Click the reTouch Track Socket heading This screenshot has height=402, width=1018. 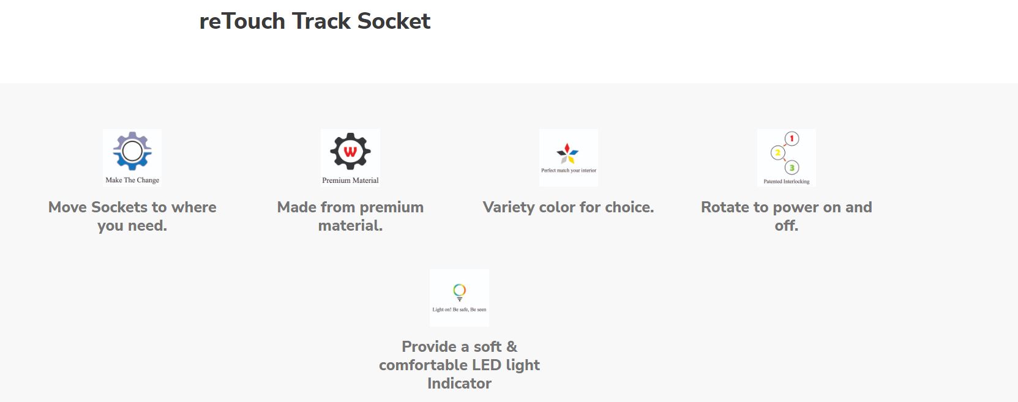[x=315, y=21]
